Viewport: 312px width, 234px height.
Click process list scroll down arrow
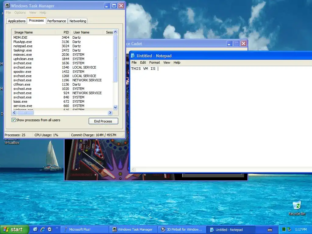click(115, 107)
